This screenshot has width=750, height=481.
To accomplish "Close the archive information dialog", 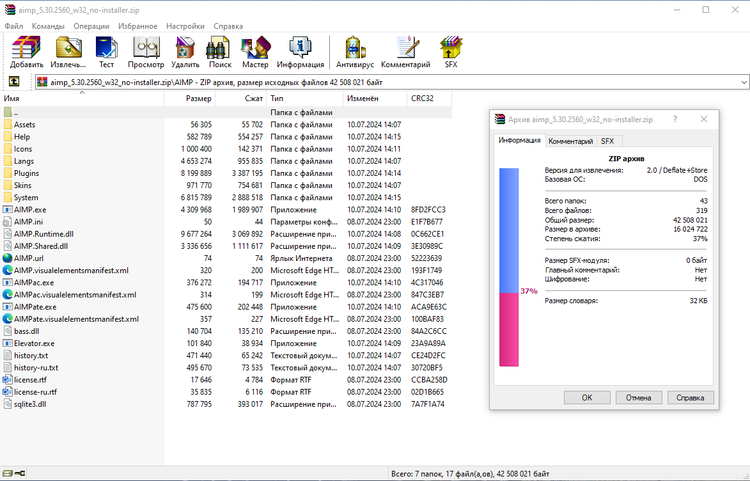I will pos(703,119).
